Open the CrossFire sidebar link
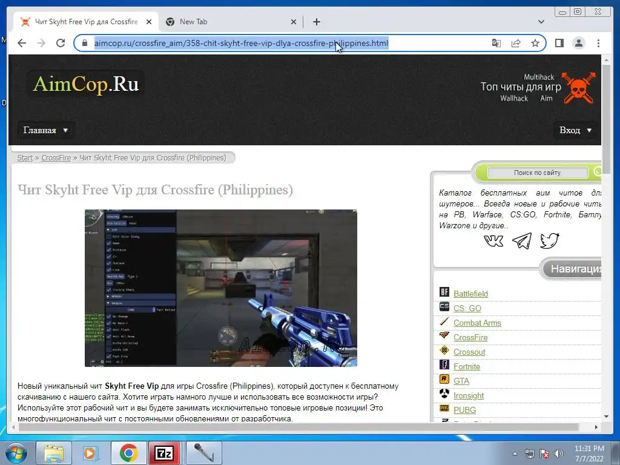 (470, 338)
